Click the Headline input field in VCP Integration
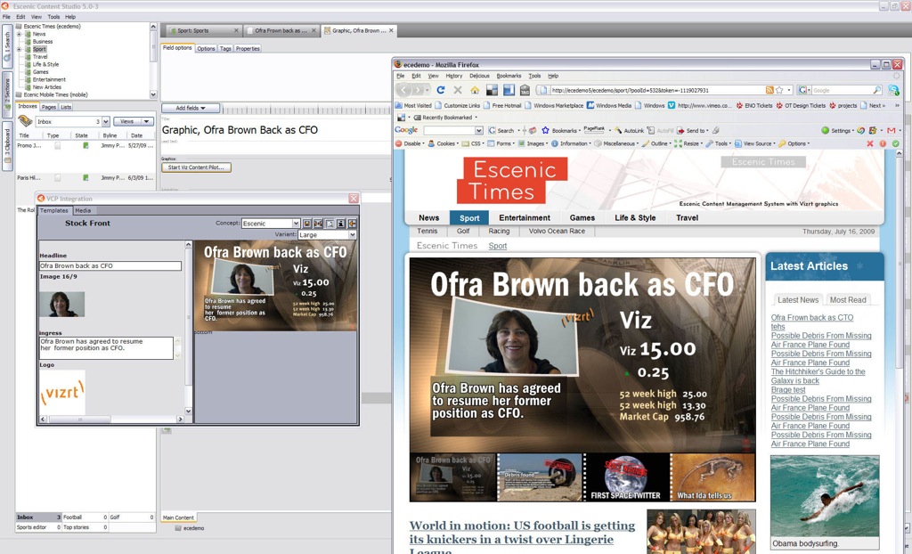Screen dimensions: 912x554 point(110,265)
